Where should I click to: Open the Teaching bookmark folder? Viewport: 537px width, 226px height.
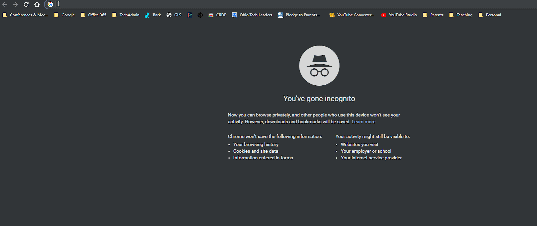[x=461, y=15]
